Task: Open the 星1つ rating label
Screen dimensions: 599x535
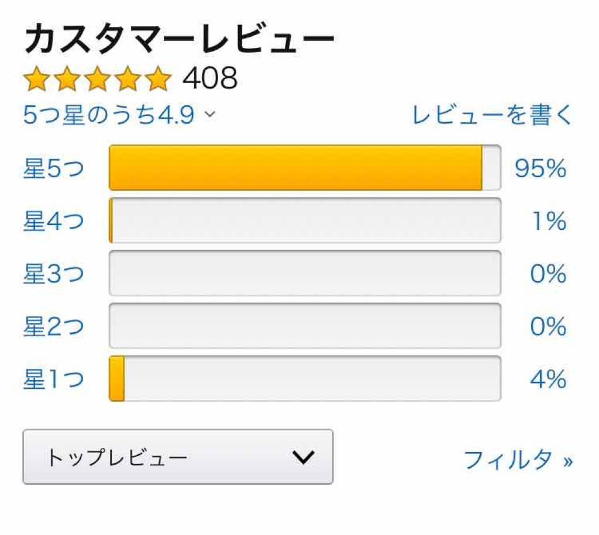Action: tap(53, 379)
